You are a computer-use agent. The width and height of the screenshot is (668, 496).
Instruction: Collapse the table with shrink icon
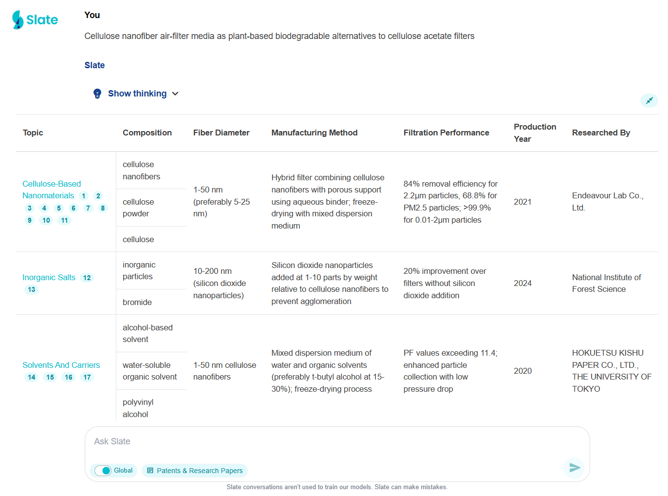(x=649, y=100)
